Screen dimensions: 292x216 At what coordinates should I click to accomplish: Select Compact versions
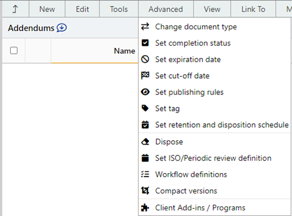(x=214, y=191)
